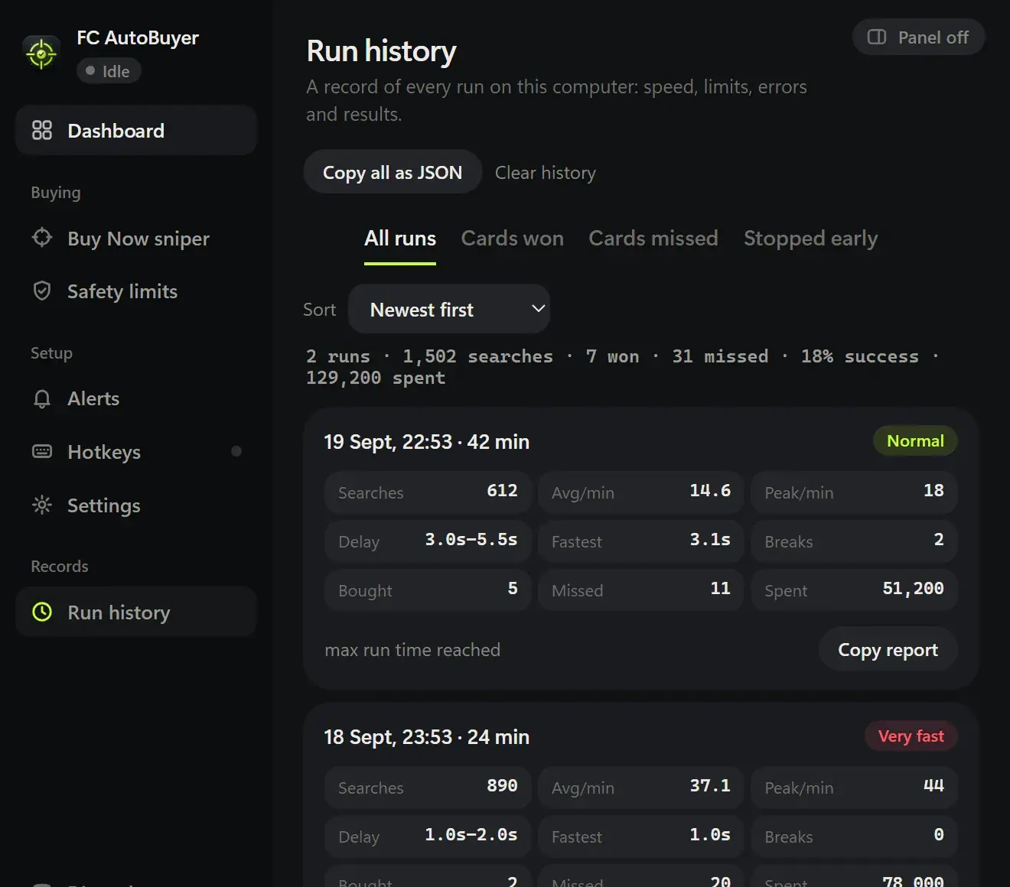Open Dashboard from the sidebar
The image size is (1010, 887).
point(136,131)
